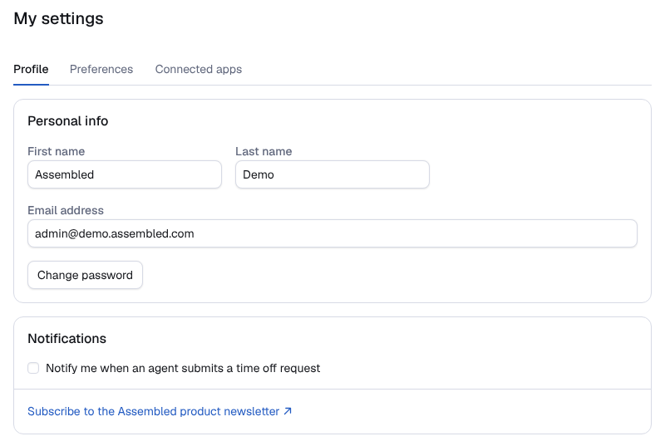Click the 'My settings' page heading
The width and height of the screenshot is (665, 446).
point(58,18)
